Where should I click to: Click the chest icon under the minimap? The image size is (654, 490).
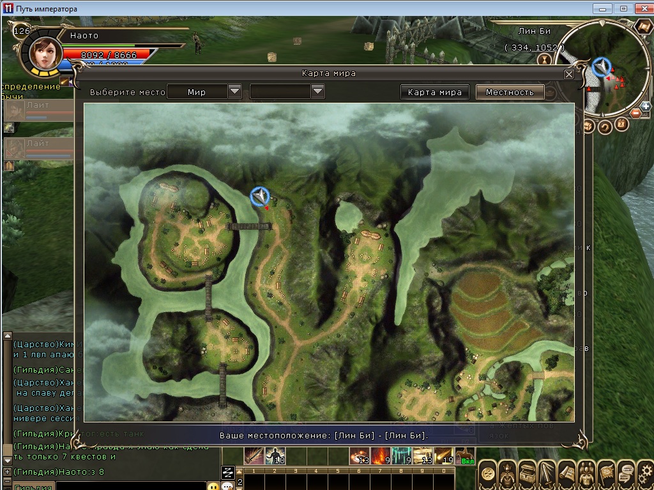[588, 125]
